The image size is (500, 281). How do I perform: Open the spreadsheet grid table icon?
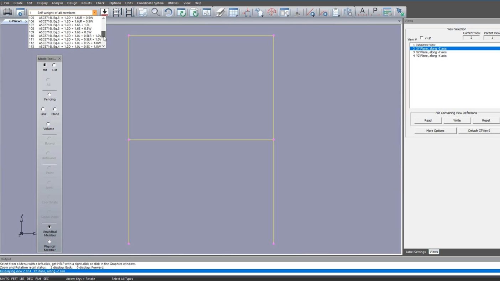[x=233, y=12]
